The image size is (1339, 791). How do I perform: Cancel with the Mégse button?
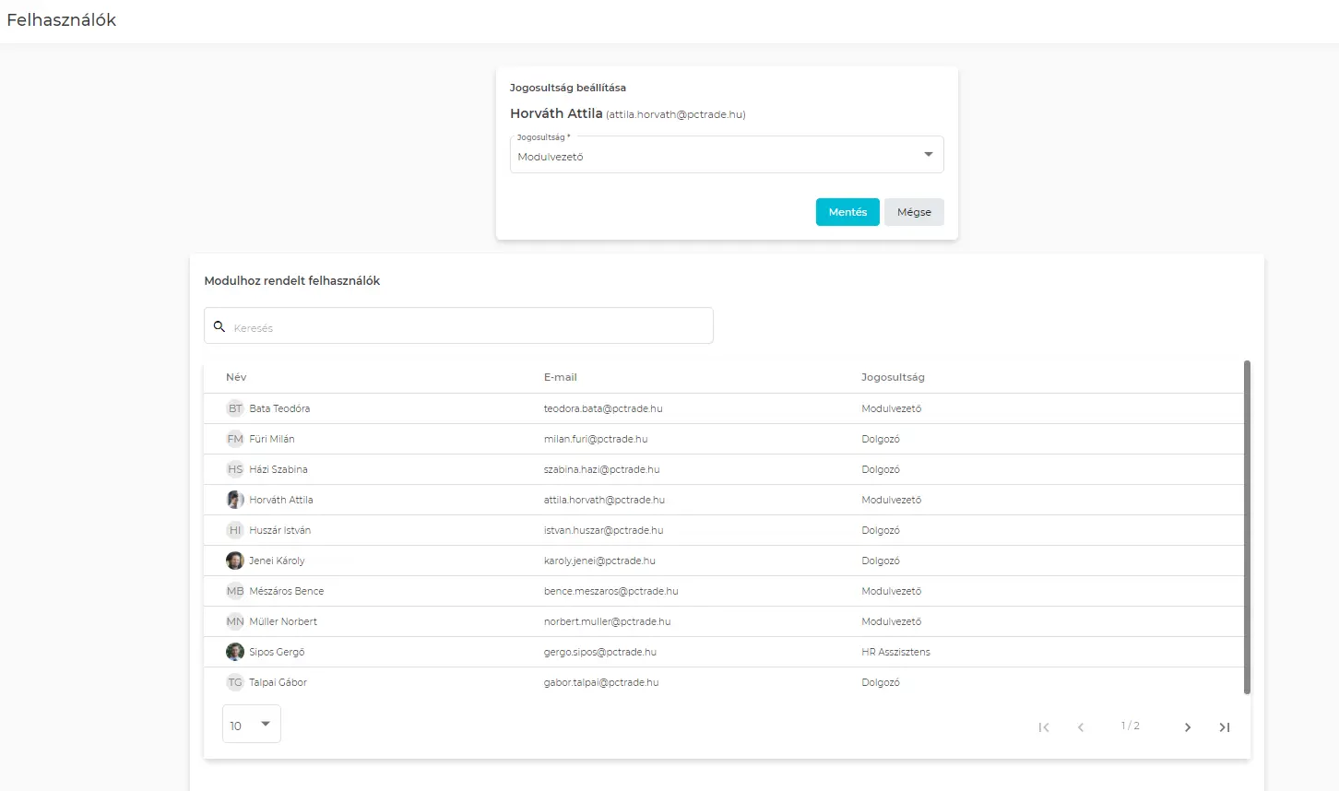click(913, 212)
